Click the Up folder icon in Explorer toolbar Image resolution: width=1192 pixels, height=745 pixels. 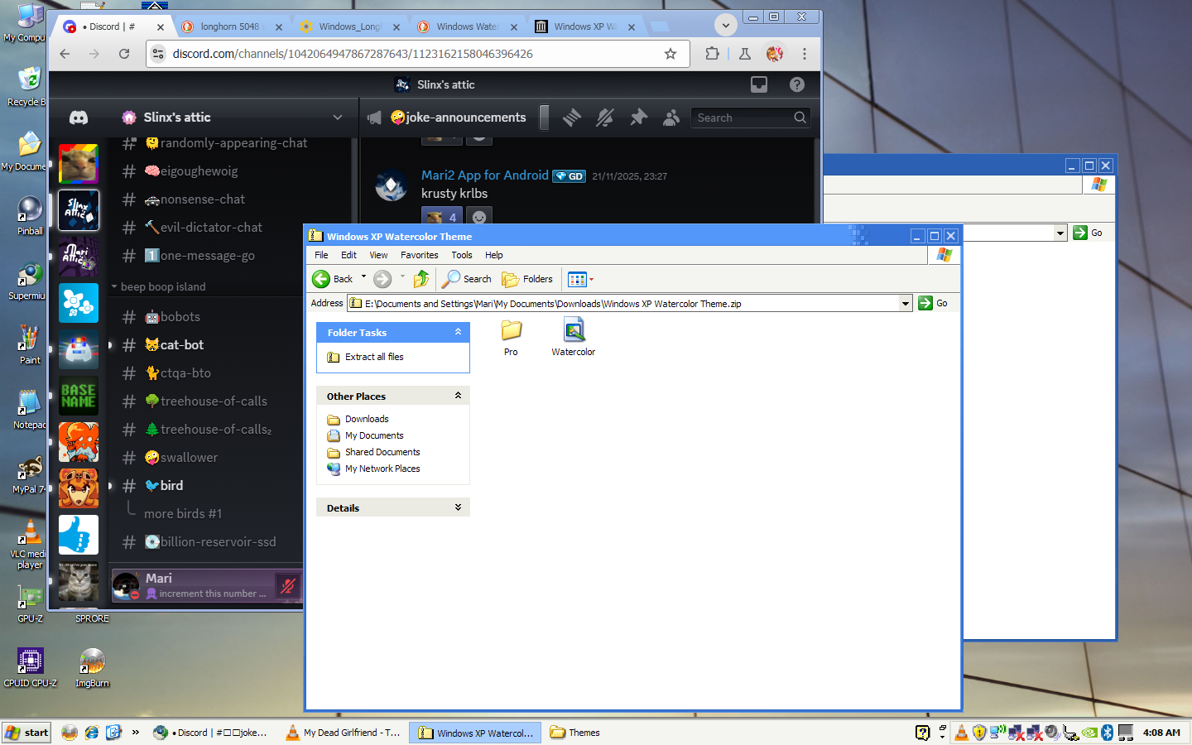[x=421, y=279]
